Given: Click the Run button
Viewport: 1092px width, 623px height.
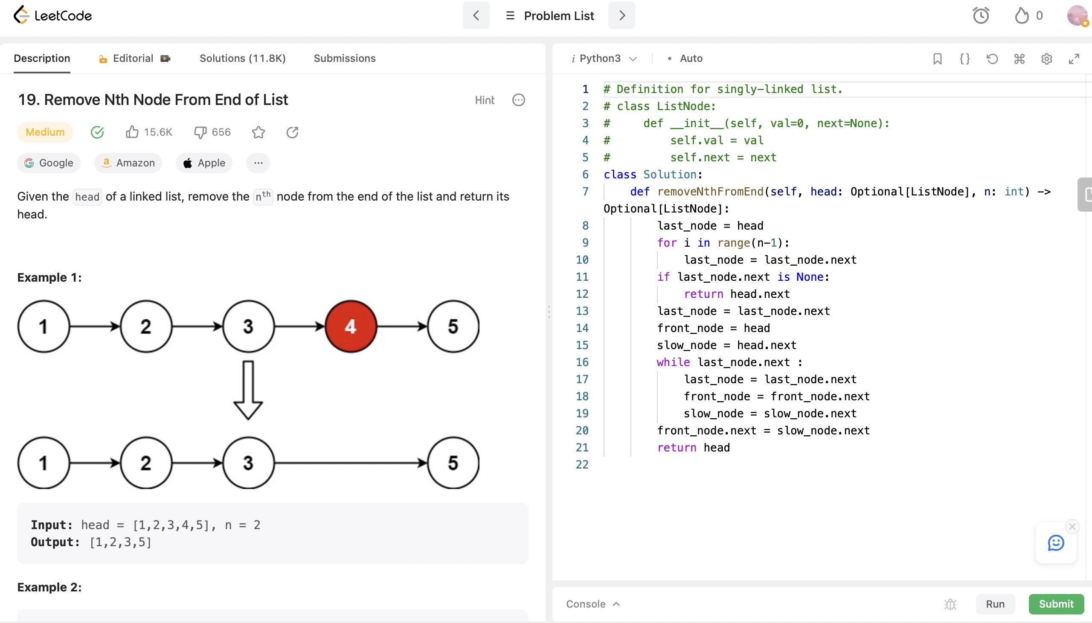Looking at the screenshot, I should (x=995, y=604).
